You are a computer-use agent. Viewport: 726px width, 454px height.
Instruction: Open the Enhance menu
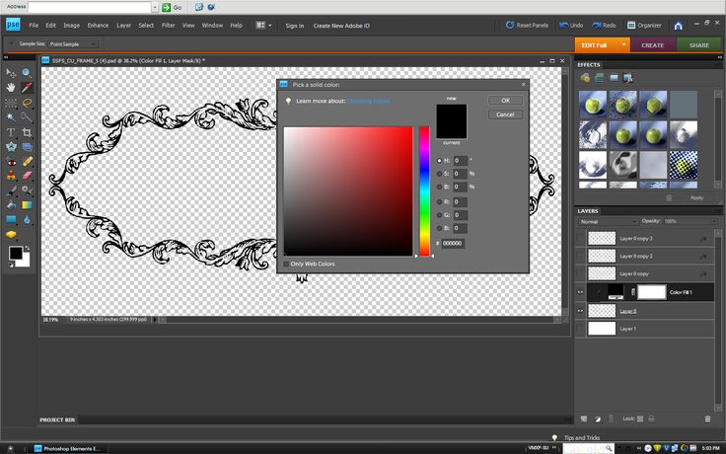[98, 25]
